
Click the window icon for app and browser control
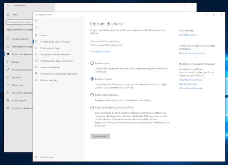click(x=36, y=61)
